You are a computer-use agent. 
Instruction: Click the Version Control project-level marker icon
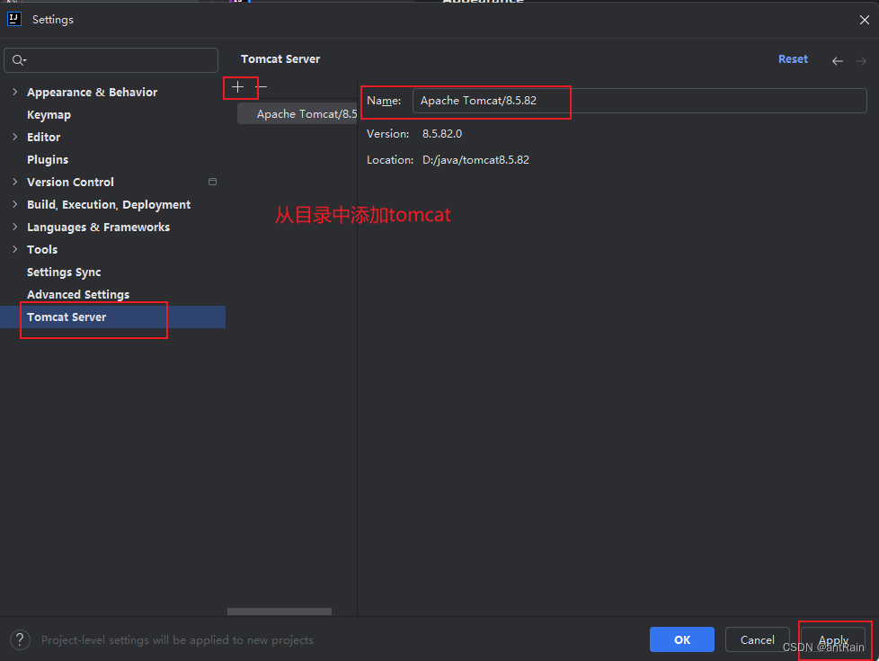click(212, 182)
